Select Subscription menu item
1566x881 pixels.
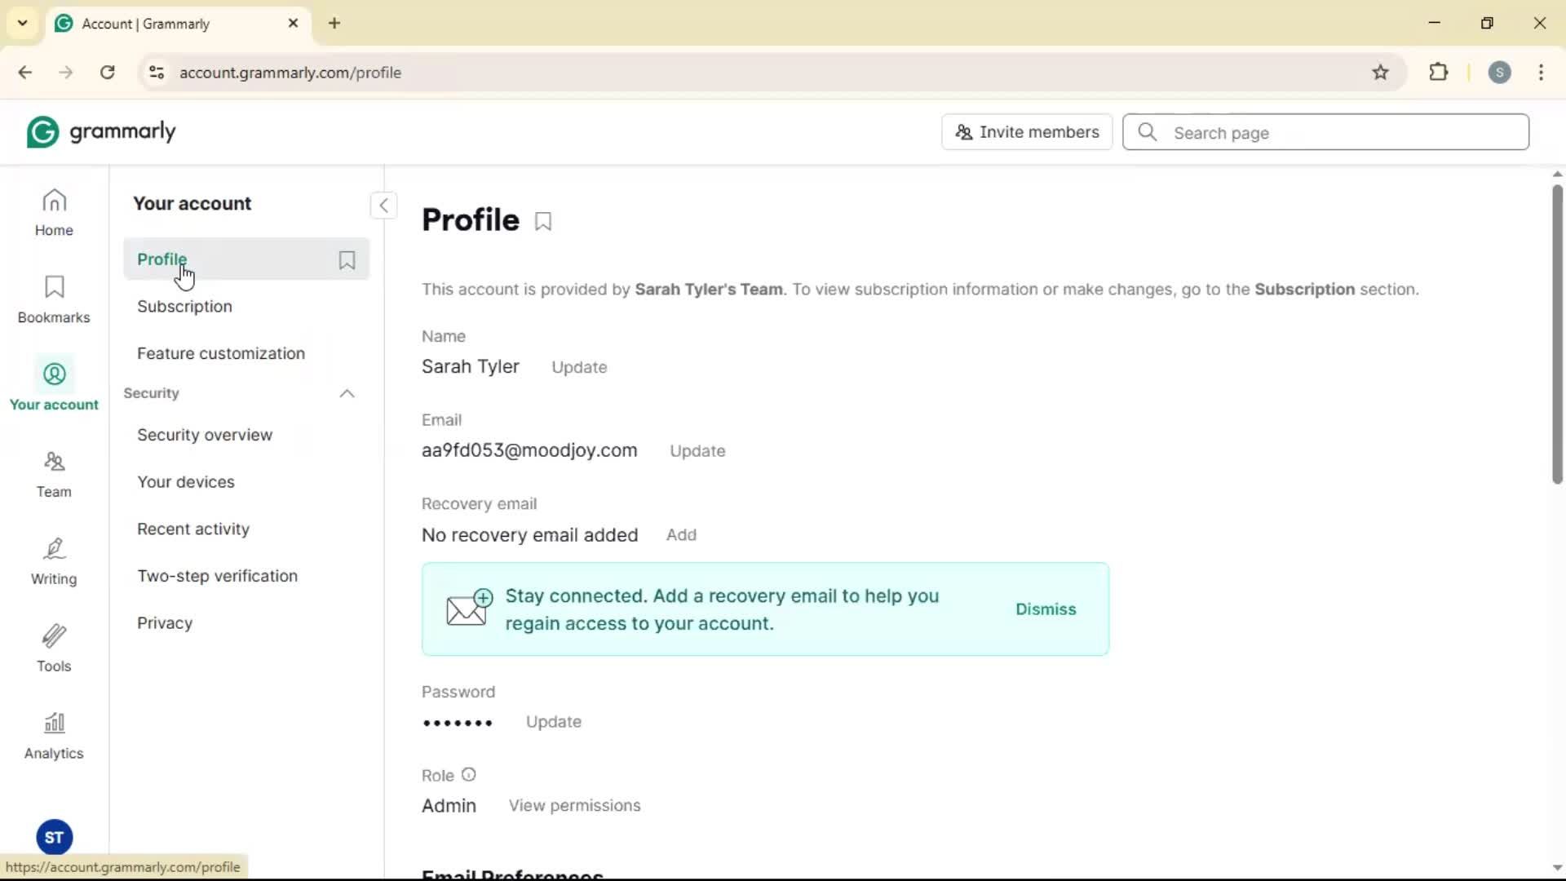[x=184, y=307]
